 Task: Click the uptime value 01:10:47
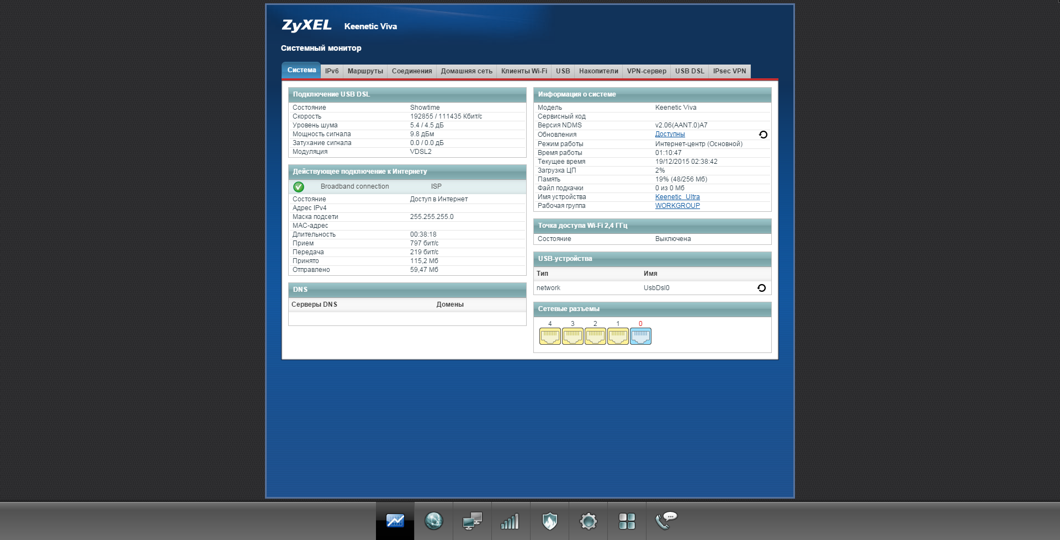668,153
